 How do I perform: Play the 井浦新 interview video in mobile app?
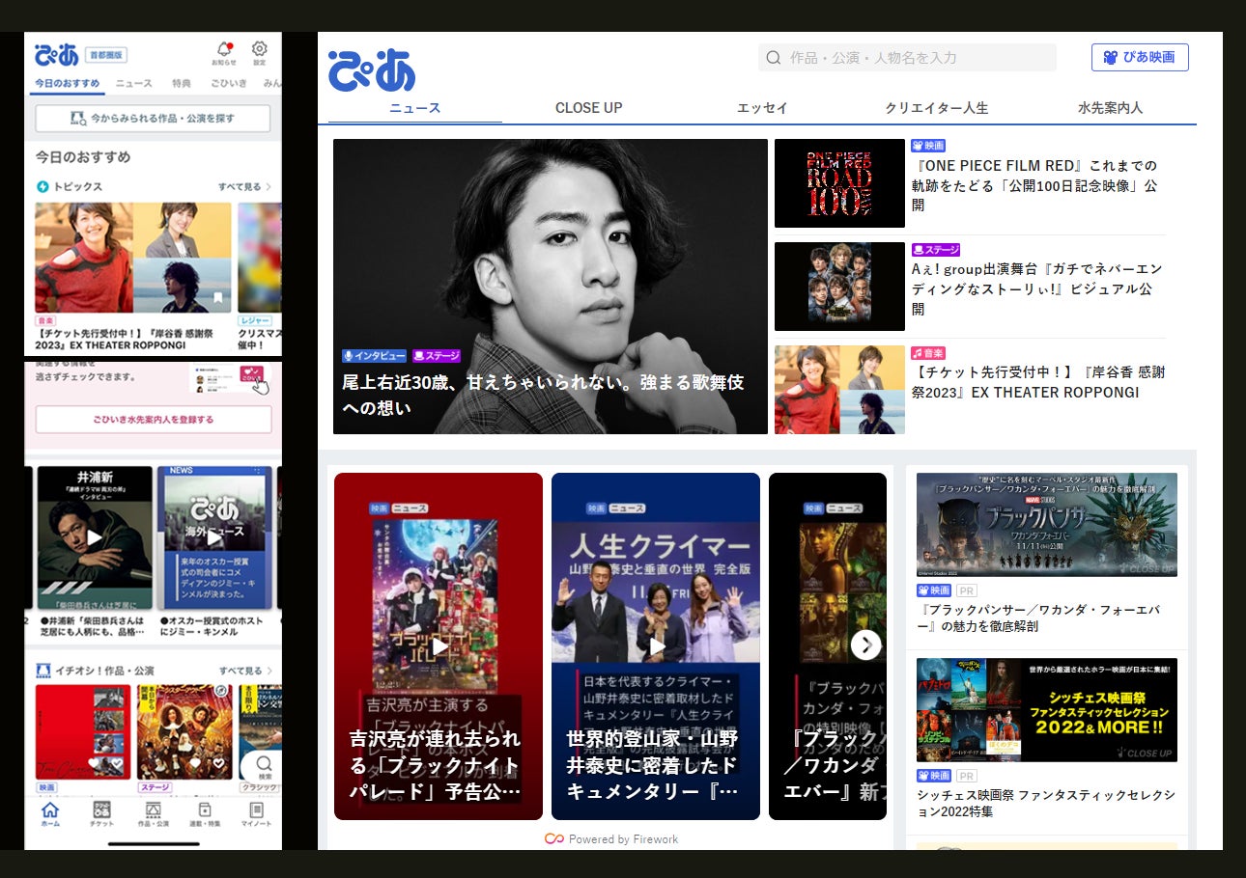pos(94,538)
